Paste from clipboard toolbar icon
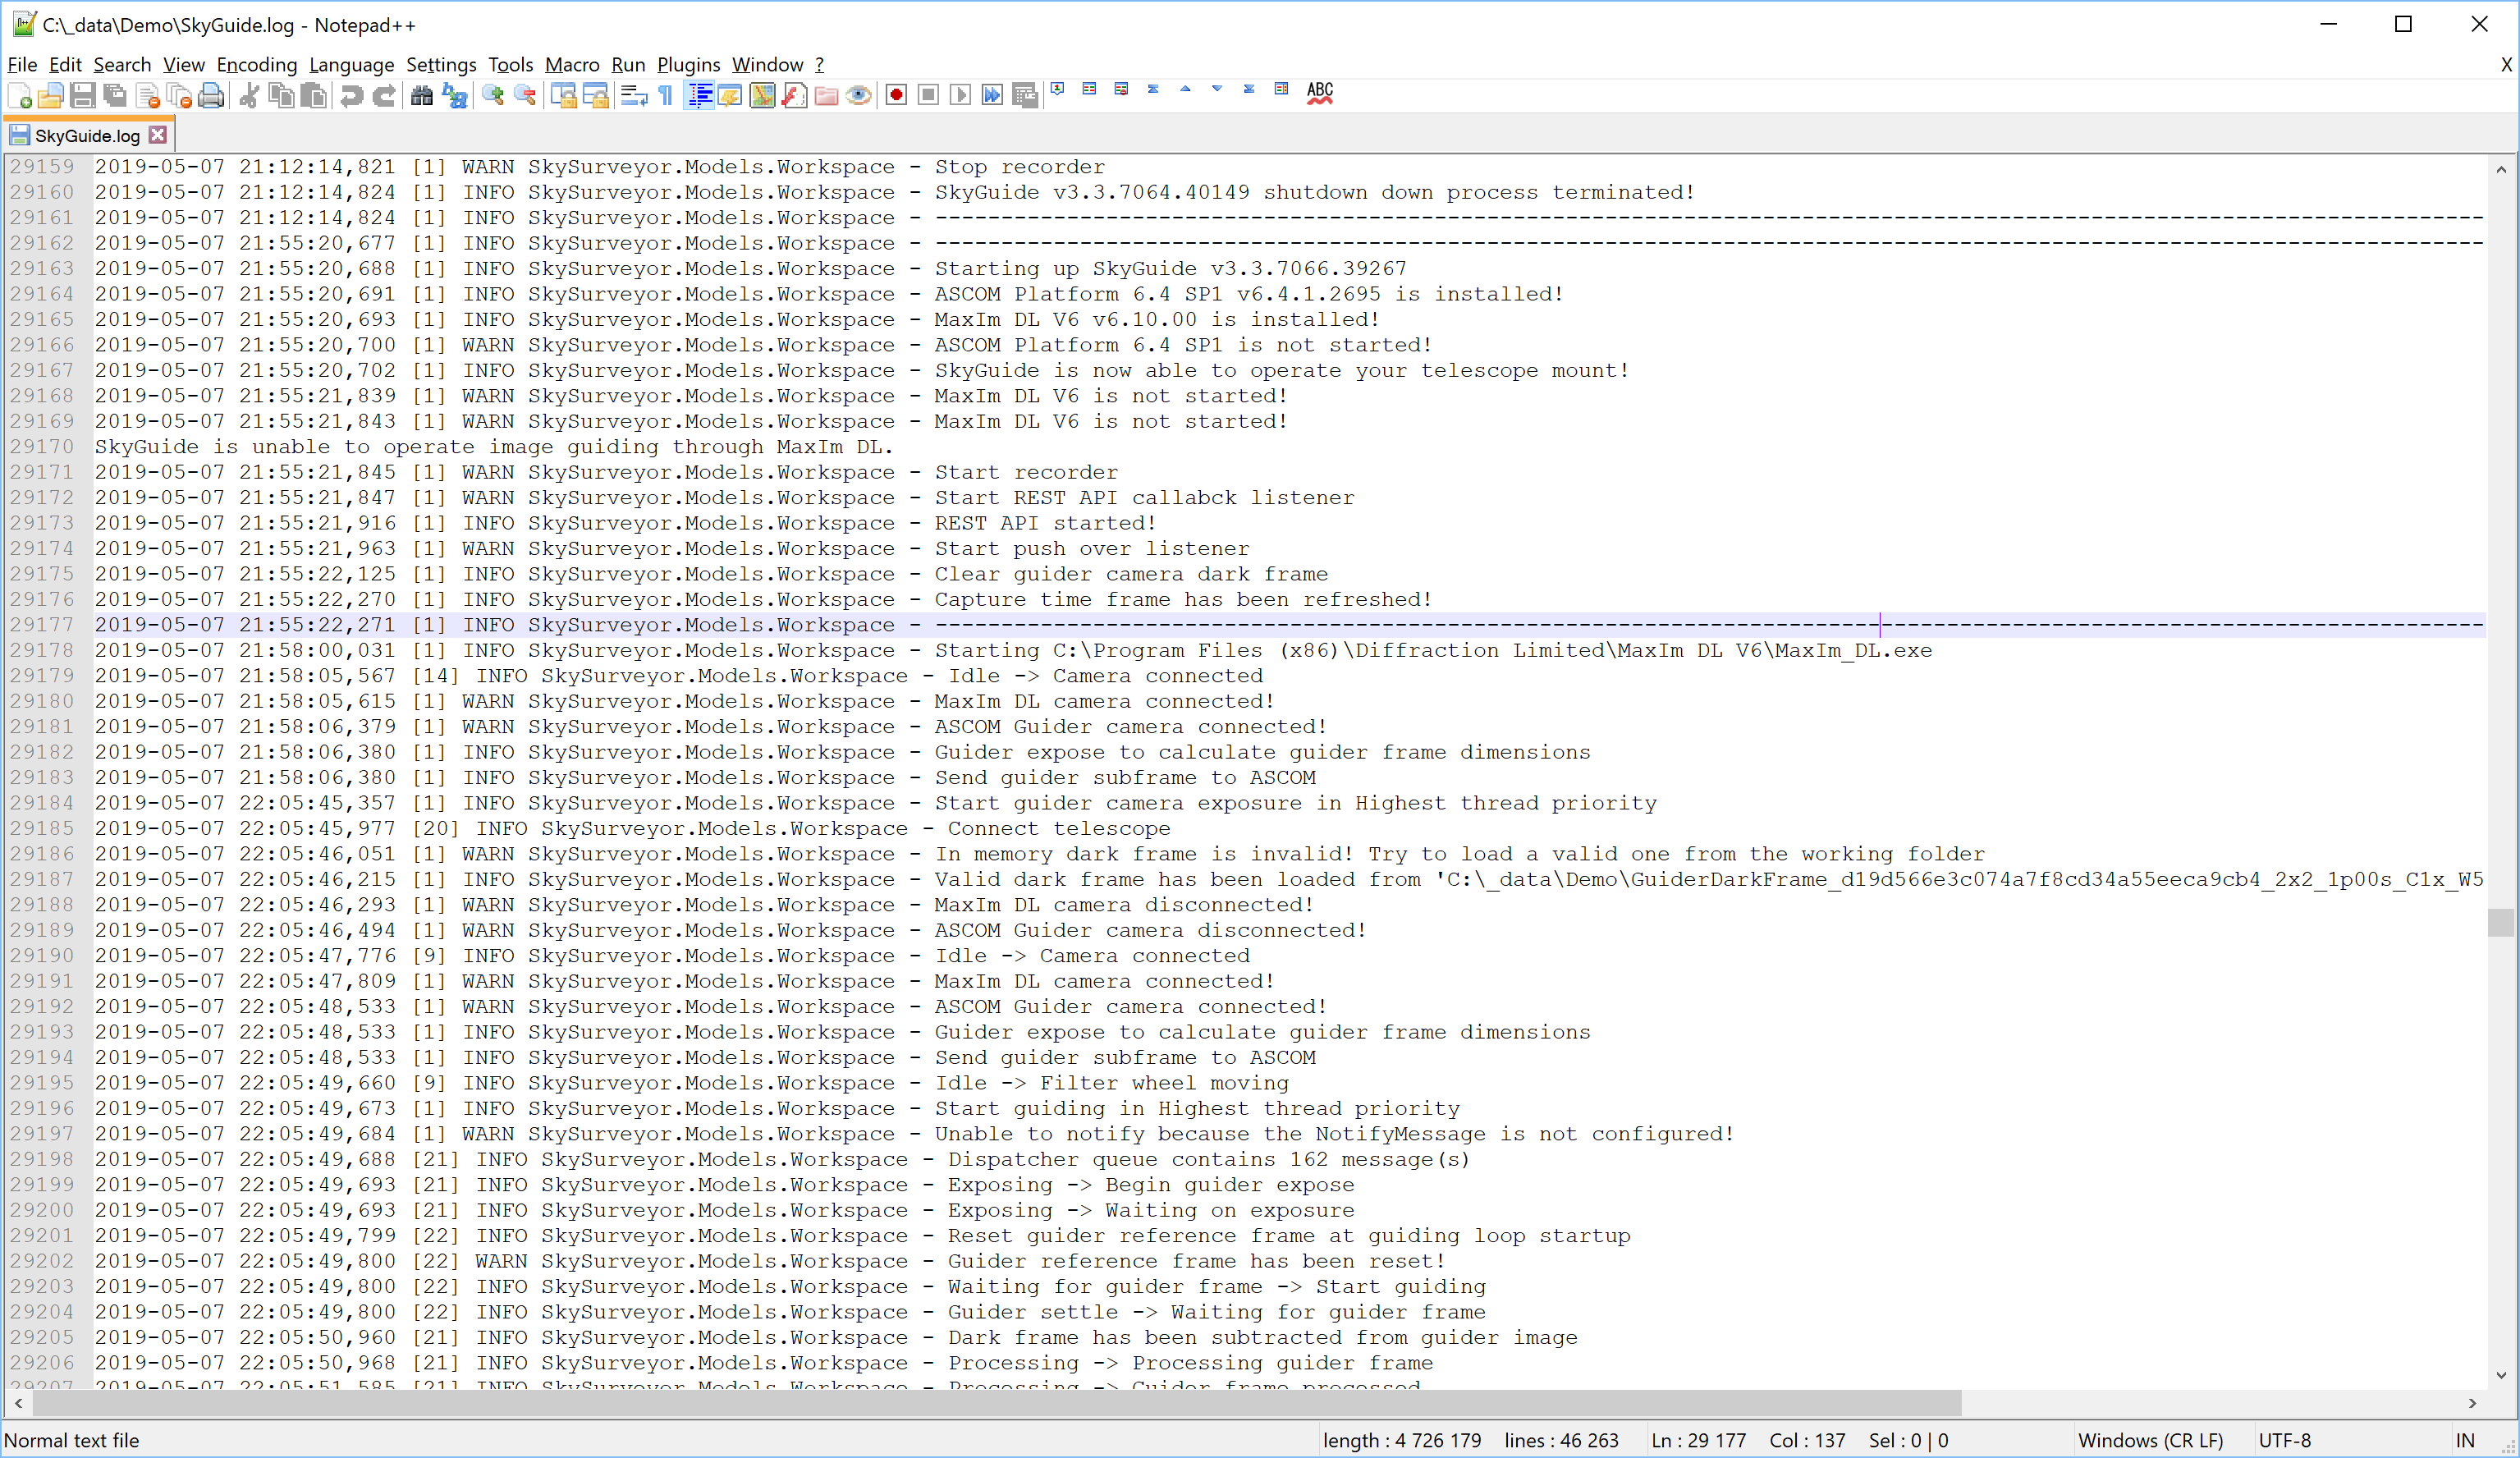 pyautogui.click(x=314, y=96)
